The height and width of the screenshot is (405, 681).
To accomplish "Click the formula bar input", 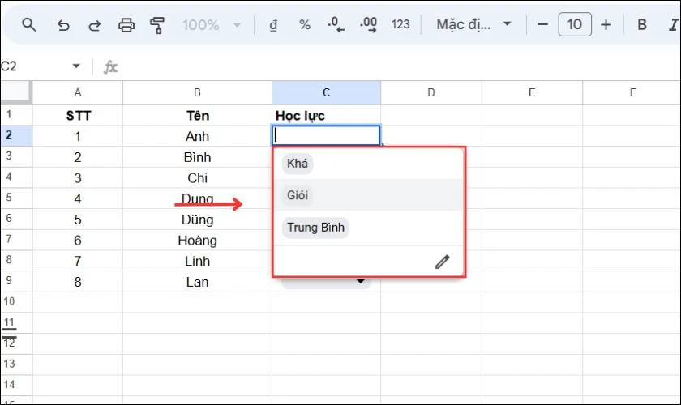I will 400,67.
